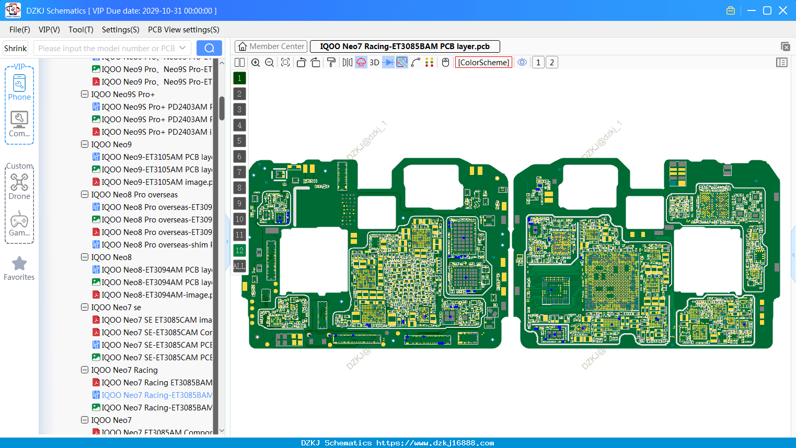The width and height of the screenshot is (796, 448).
Task: Click the DZKJ Schematics app logo
Action: pyautogui.click(x=13, y=10)
